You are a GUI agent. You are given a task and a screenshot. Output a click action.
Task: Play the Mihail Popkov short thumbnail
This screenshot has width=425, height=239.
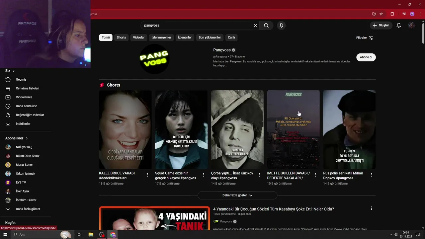coord(349,130)
